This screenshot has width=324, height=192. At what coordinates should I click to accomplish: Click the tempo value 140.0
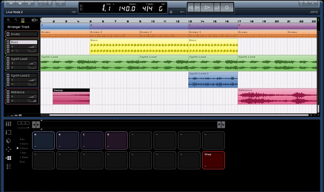[127, 9]
